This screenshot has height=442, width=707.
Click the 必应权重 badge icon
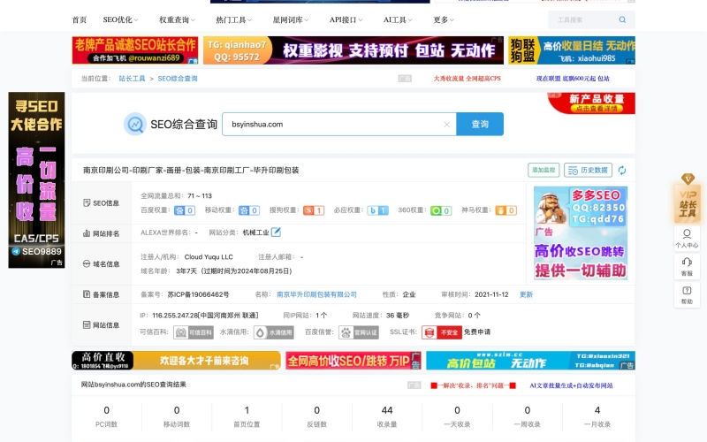point(378,210)
